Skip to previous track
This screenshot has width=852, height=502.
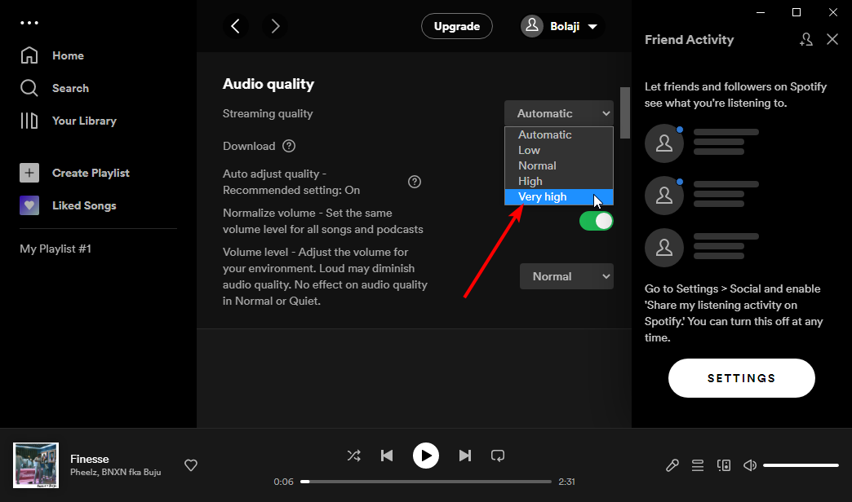point(387,456)
